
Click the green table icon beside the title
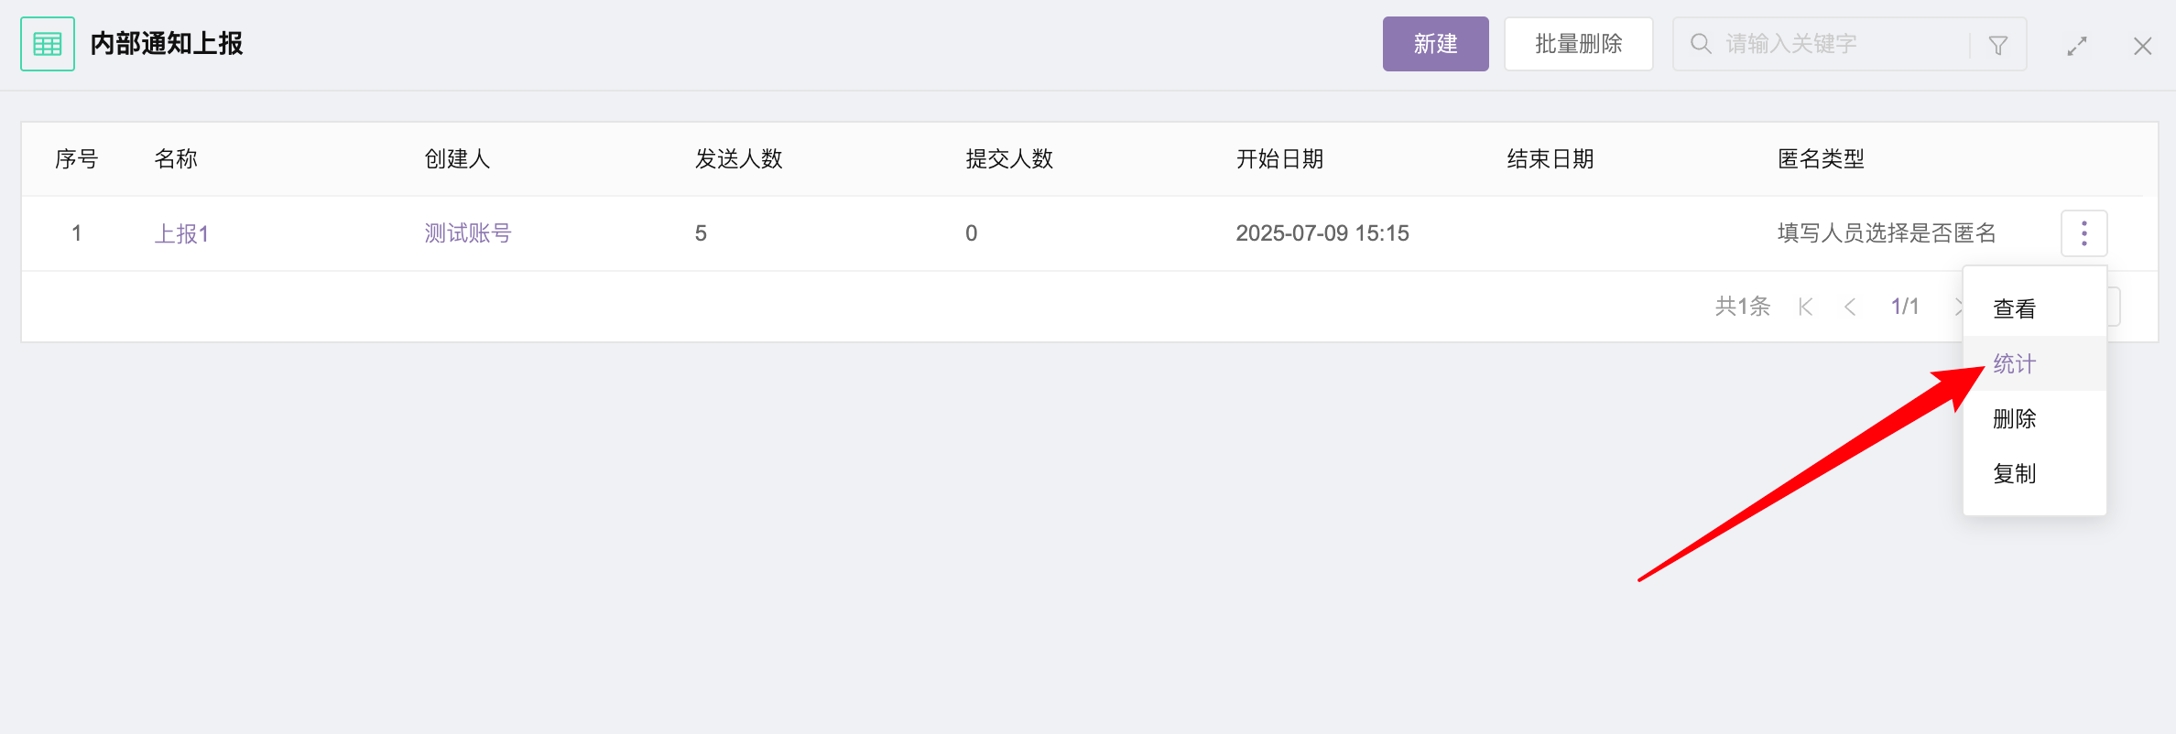pos(48,44)
